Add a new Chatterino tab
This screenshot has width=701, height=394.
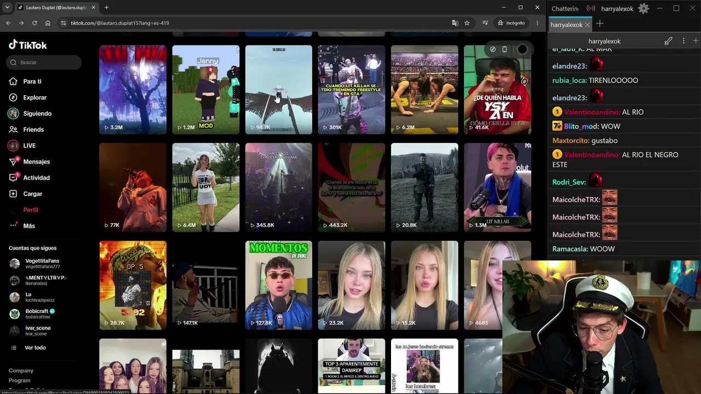(600, 24)
